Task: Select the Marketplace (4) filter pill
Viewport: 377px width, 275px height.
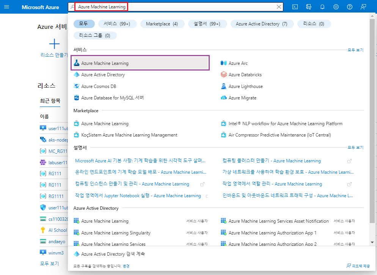Action: [162, 24]
